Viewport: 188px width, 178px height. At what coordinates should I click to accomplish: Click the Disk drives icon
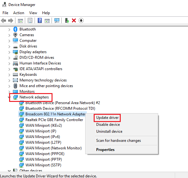15,47
